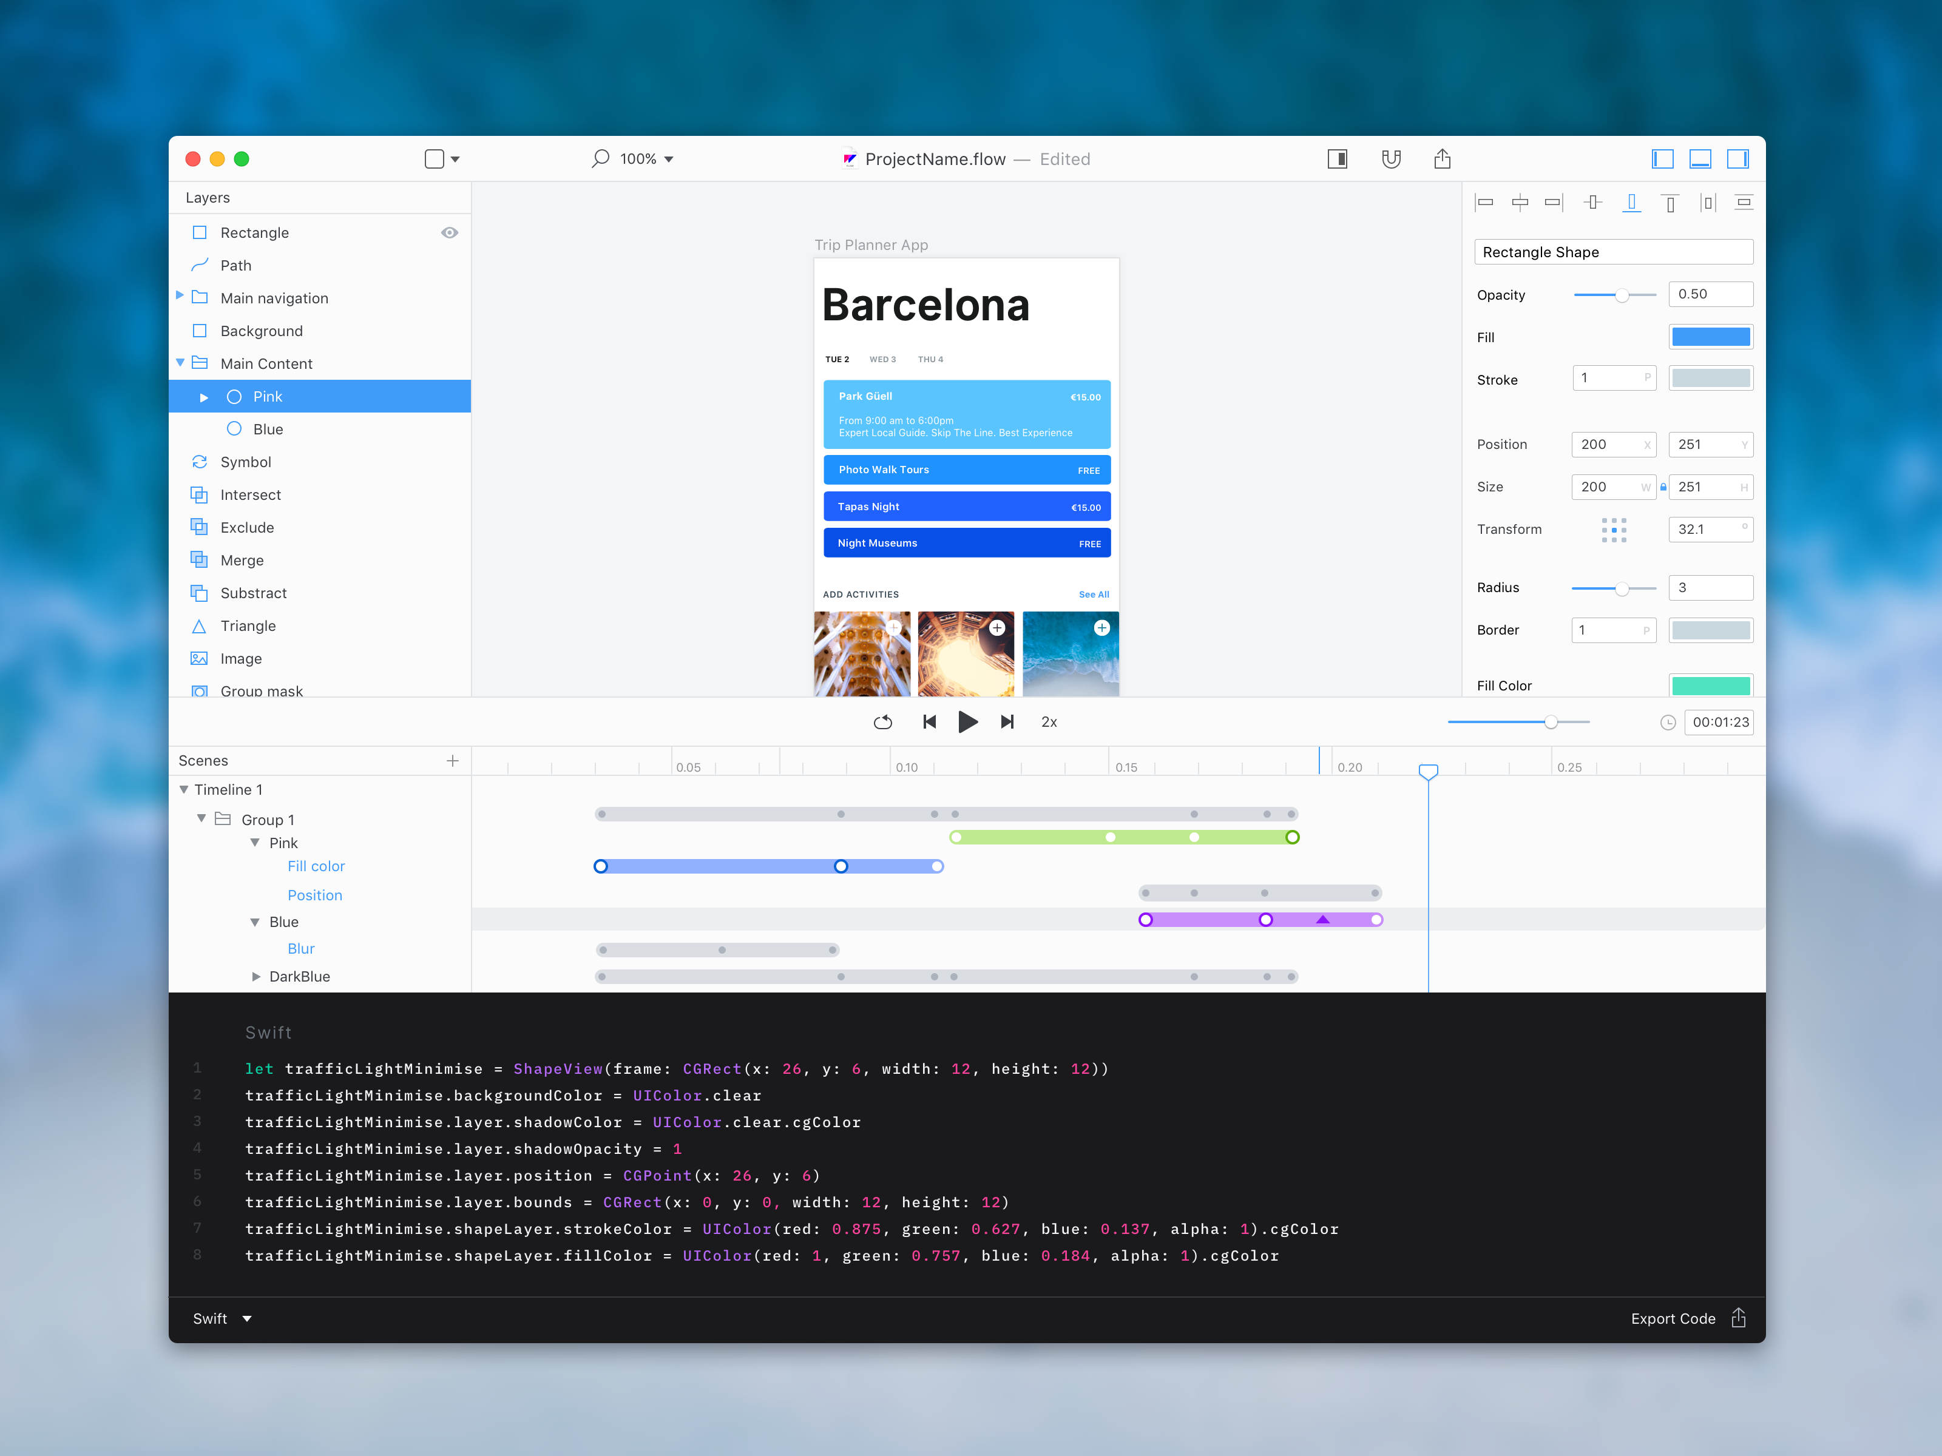The width and height of the screenshot is (1942, 1456).
Task: Collapse the Main Content layer group
Action: [180, 362]
